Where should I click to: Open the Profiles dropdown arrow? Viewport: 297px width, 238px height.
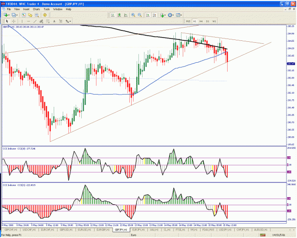tap(17, 15)
